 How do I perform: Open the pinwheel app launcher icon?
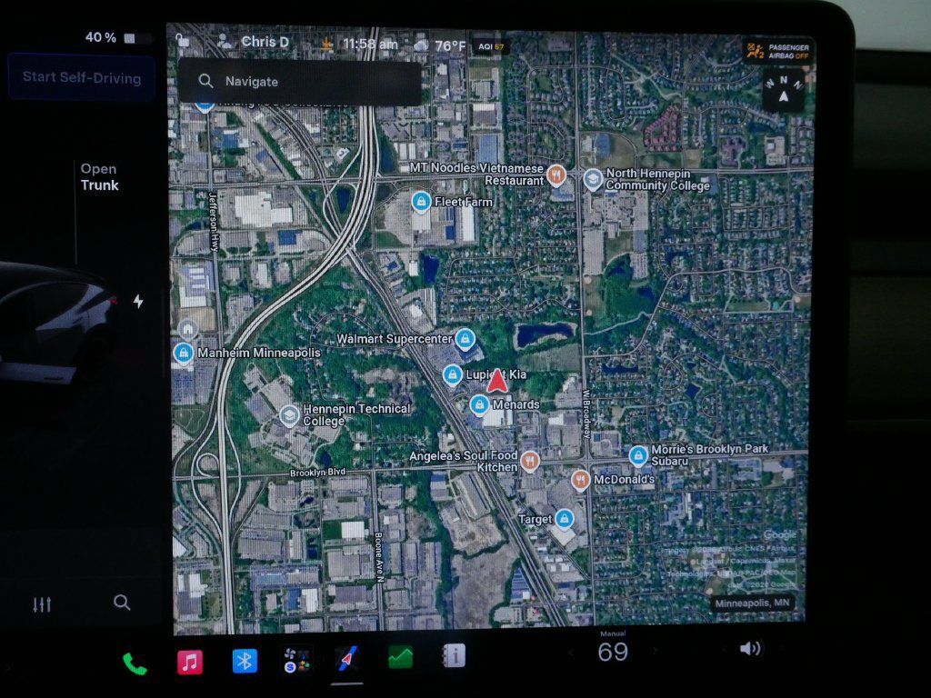(296, 660)
